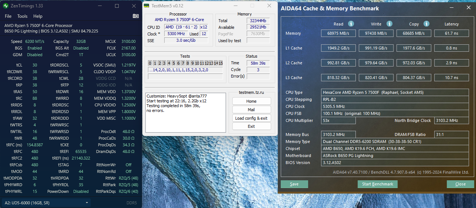Screen dimensions: 476x208
Task: Click RttPark RZQ/5 (48) value
Action: tap(128, 185)
